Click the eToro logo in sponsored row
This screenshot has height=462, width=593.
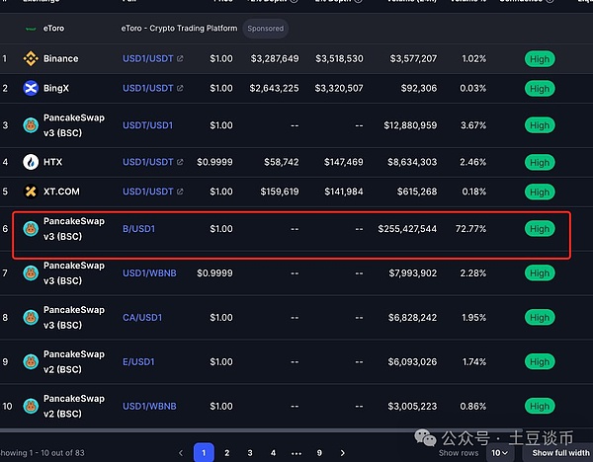point(30,29)
